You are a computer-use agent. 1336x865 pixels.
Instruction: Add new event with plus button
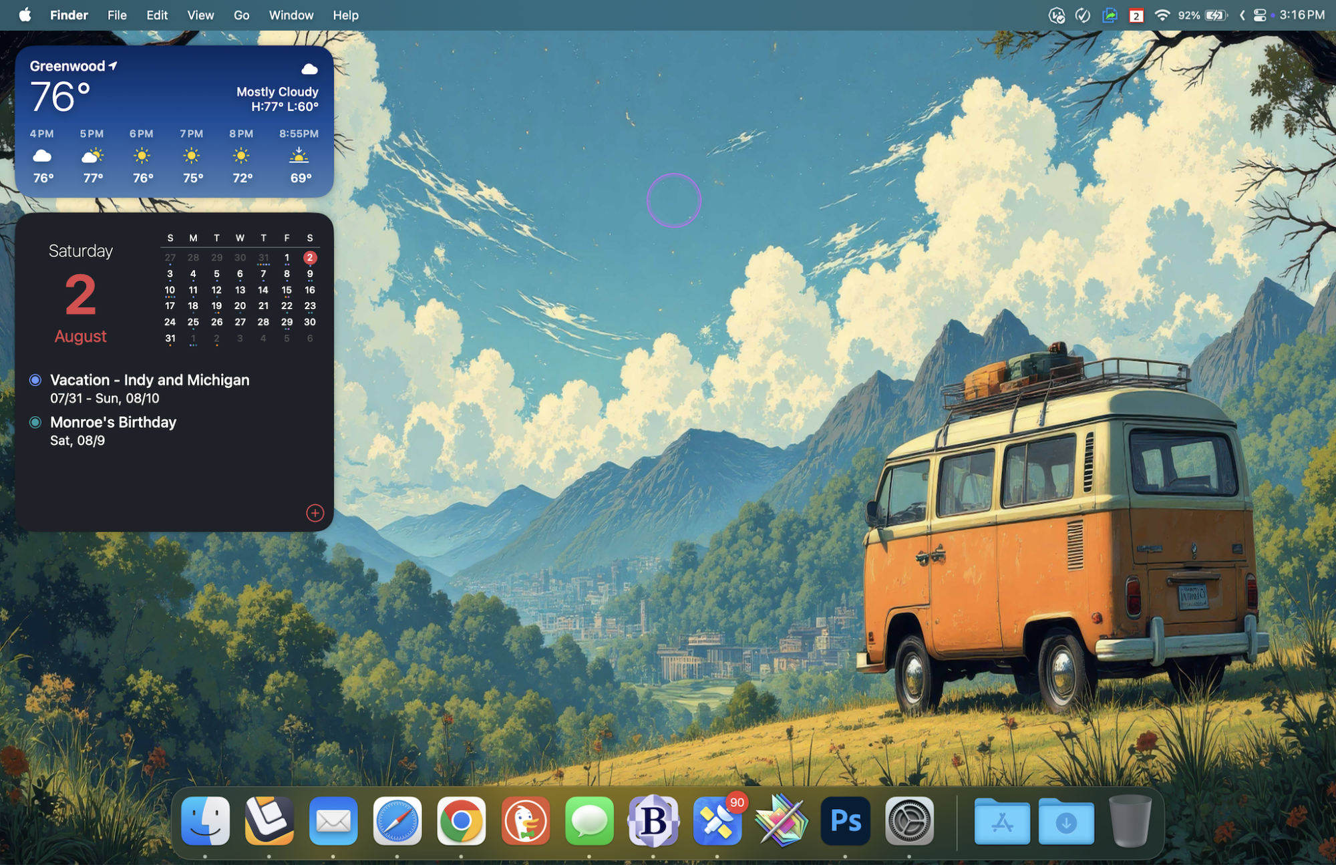pyautogui.click(x=315, y=513)
